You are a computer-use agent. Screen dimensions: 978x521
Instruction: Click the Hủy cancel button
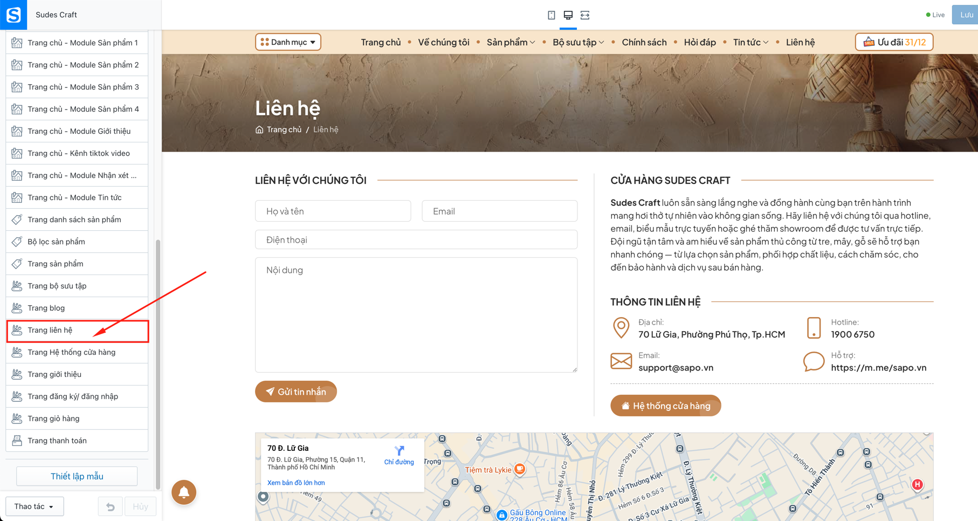(140, 506)
